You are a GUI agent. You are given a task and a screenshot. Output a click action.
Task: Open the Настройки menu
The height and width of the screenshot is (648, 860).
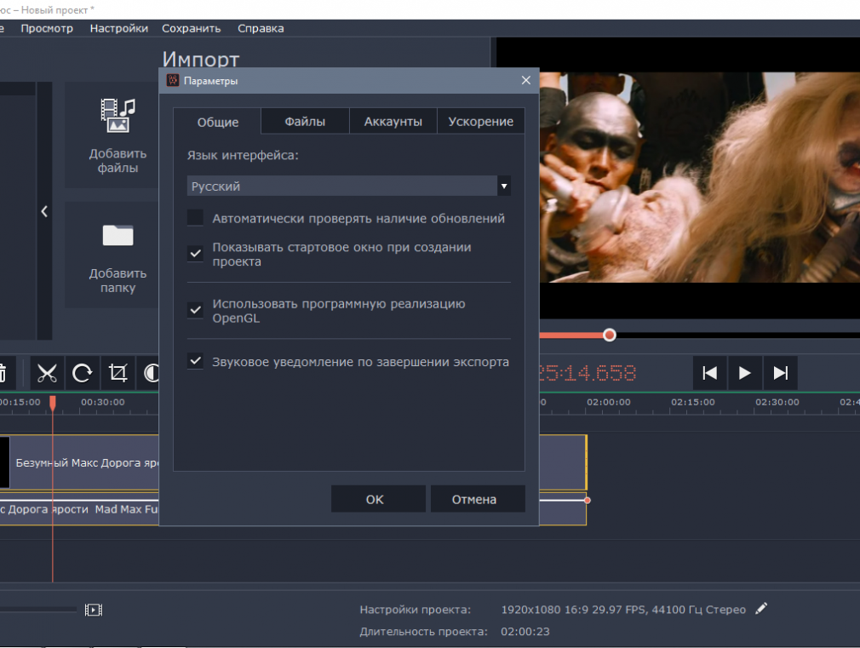coord(119,29)
